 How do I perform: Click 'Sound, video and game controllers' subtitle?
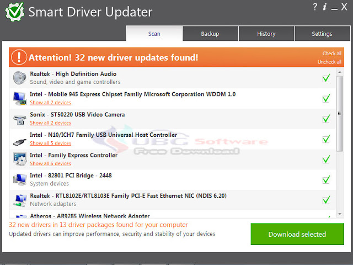pyautogui.click(x=75, y=82)
